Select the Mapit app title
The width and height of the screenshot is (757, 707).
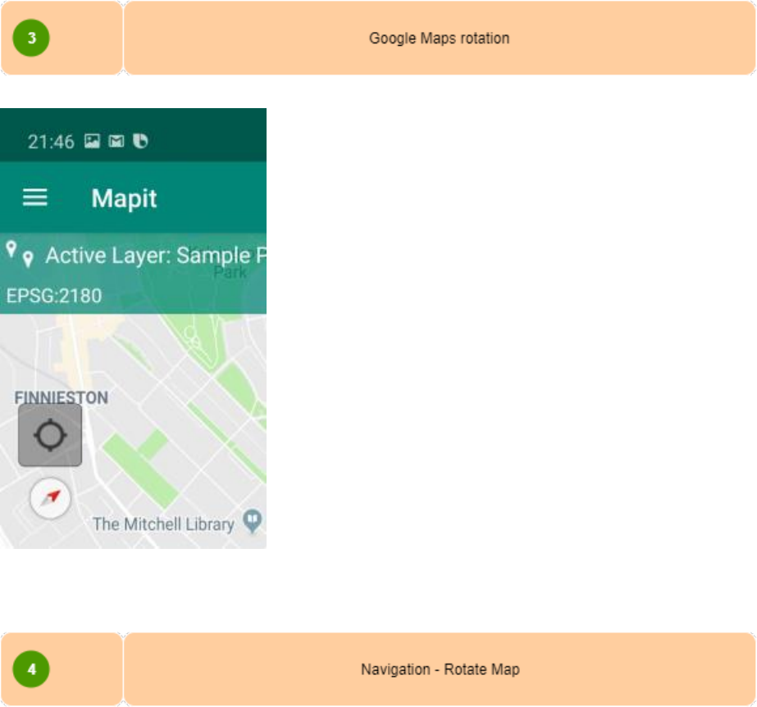point(124,199)
